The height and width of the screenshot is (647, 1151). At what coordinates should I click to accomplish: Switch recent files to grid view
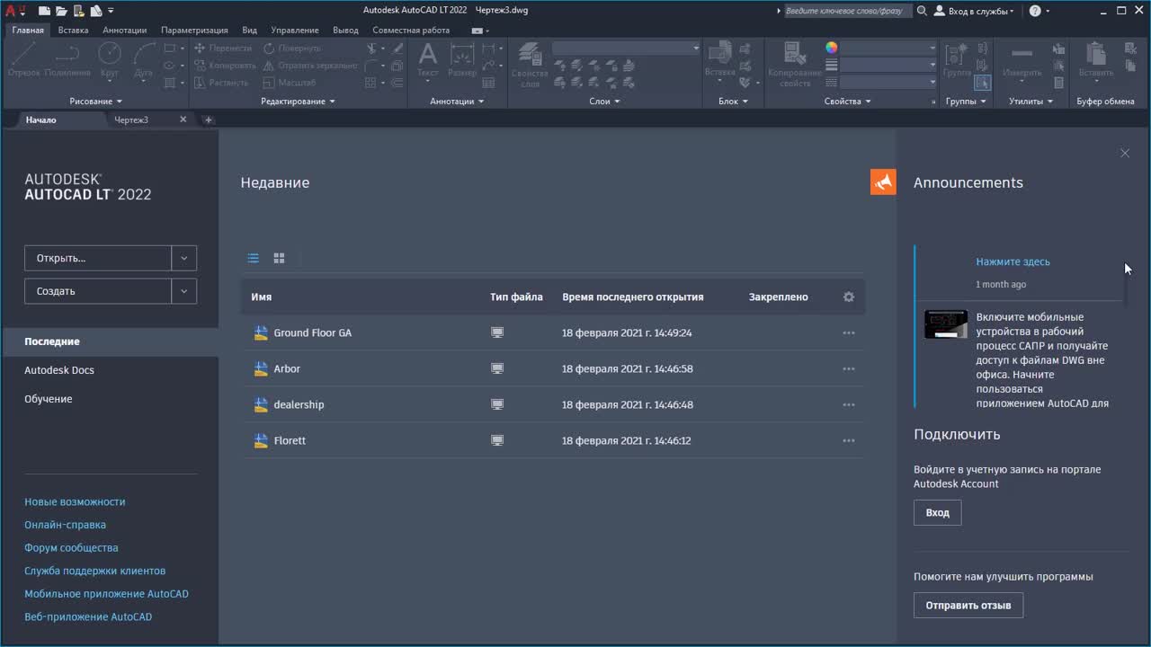click(x=279, y=259)
